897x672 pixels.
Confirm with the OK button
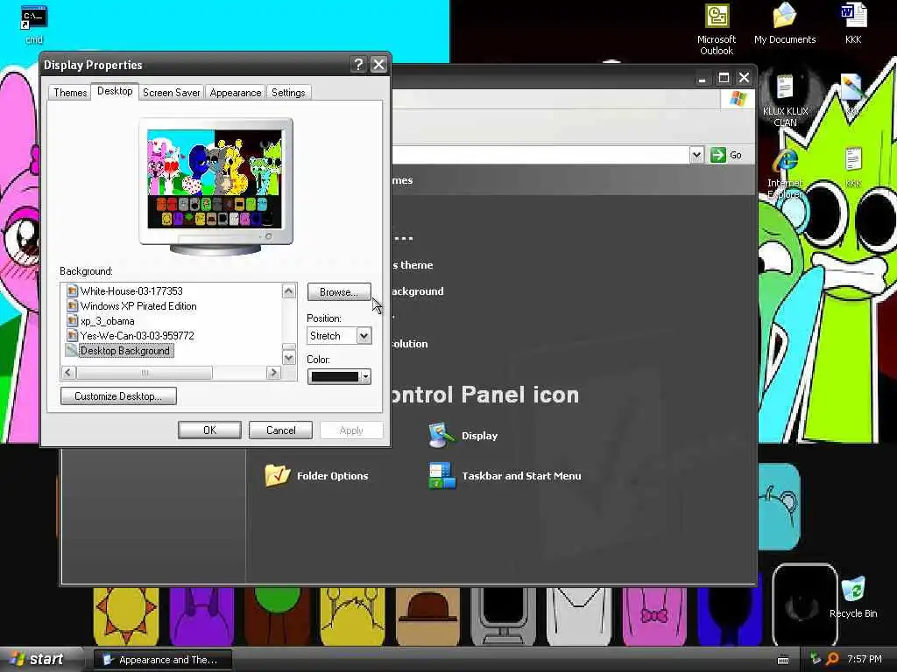209,430
